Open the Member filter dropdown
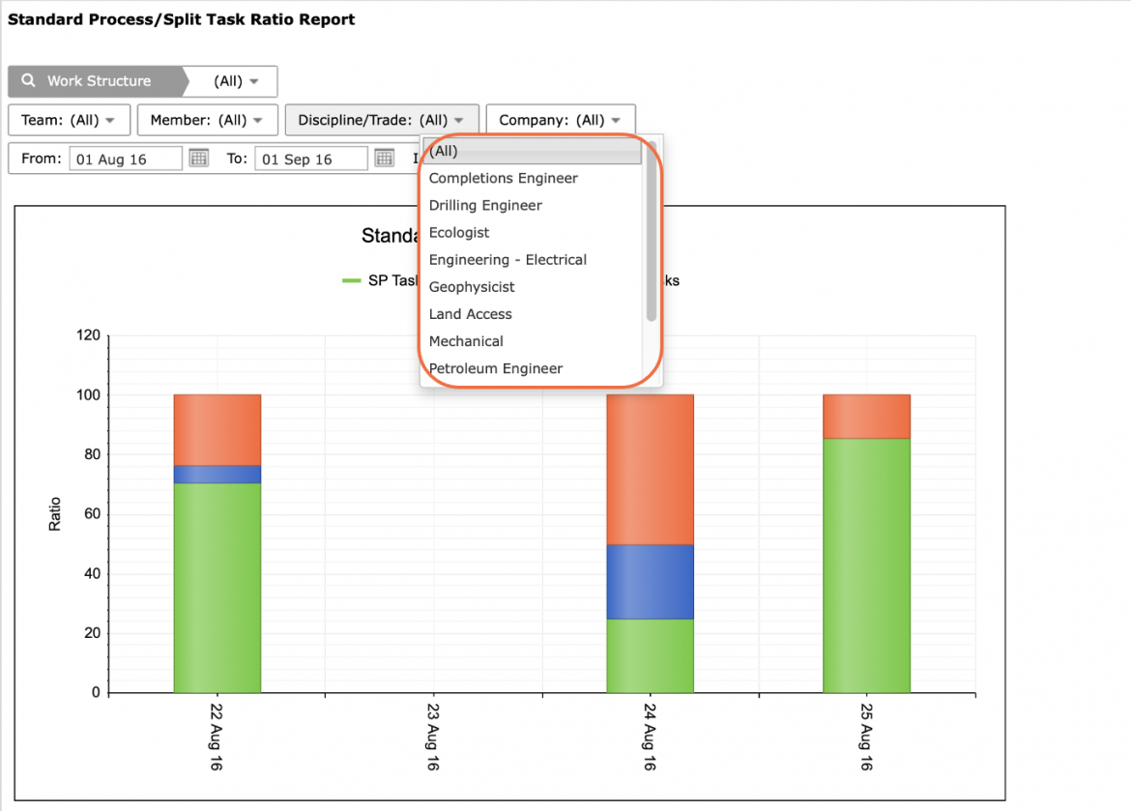This screenshot has height=811, width=1131. [207, 120]
